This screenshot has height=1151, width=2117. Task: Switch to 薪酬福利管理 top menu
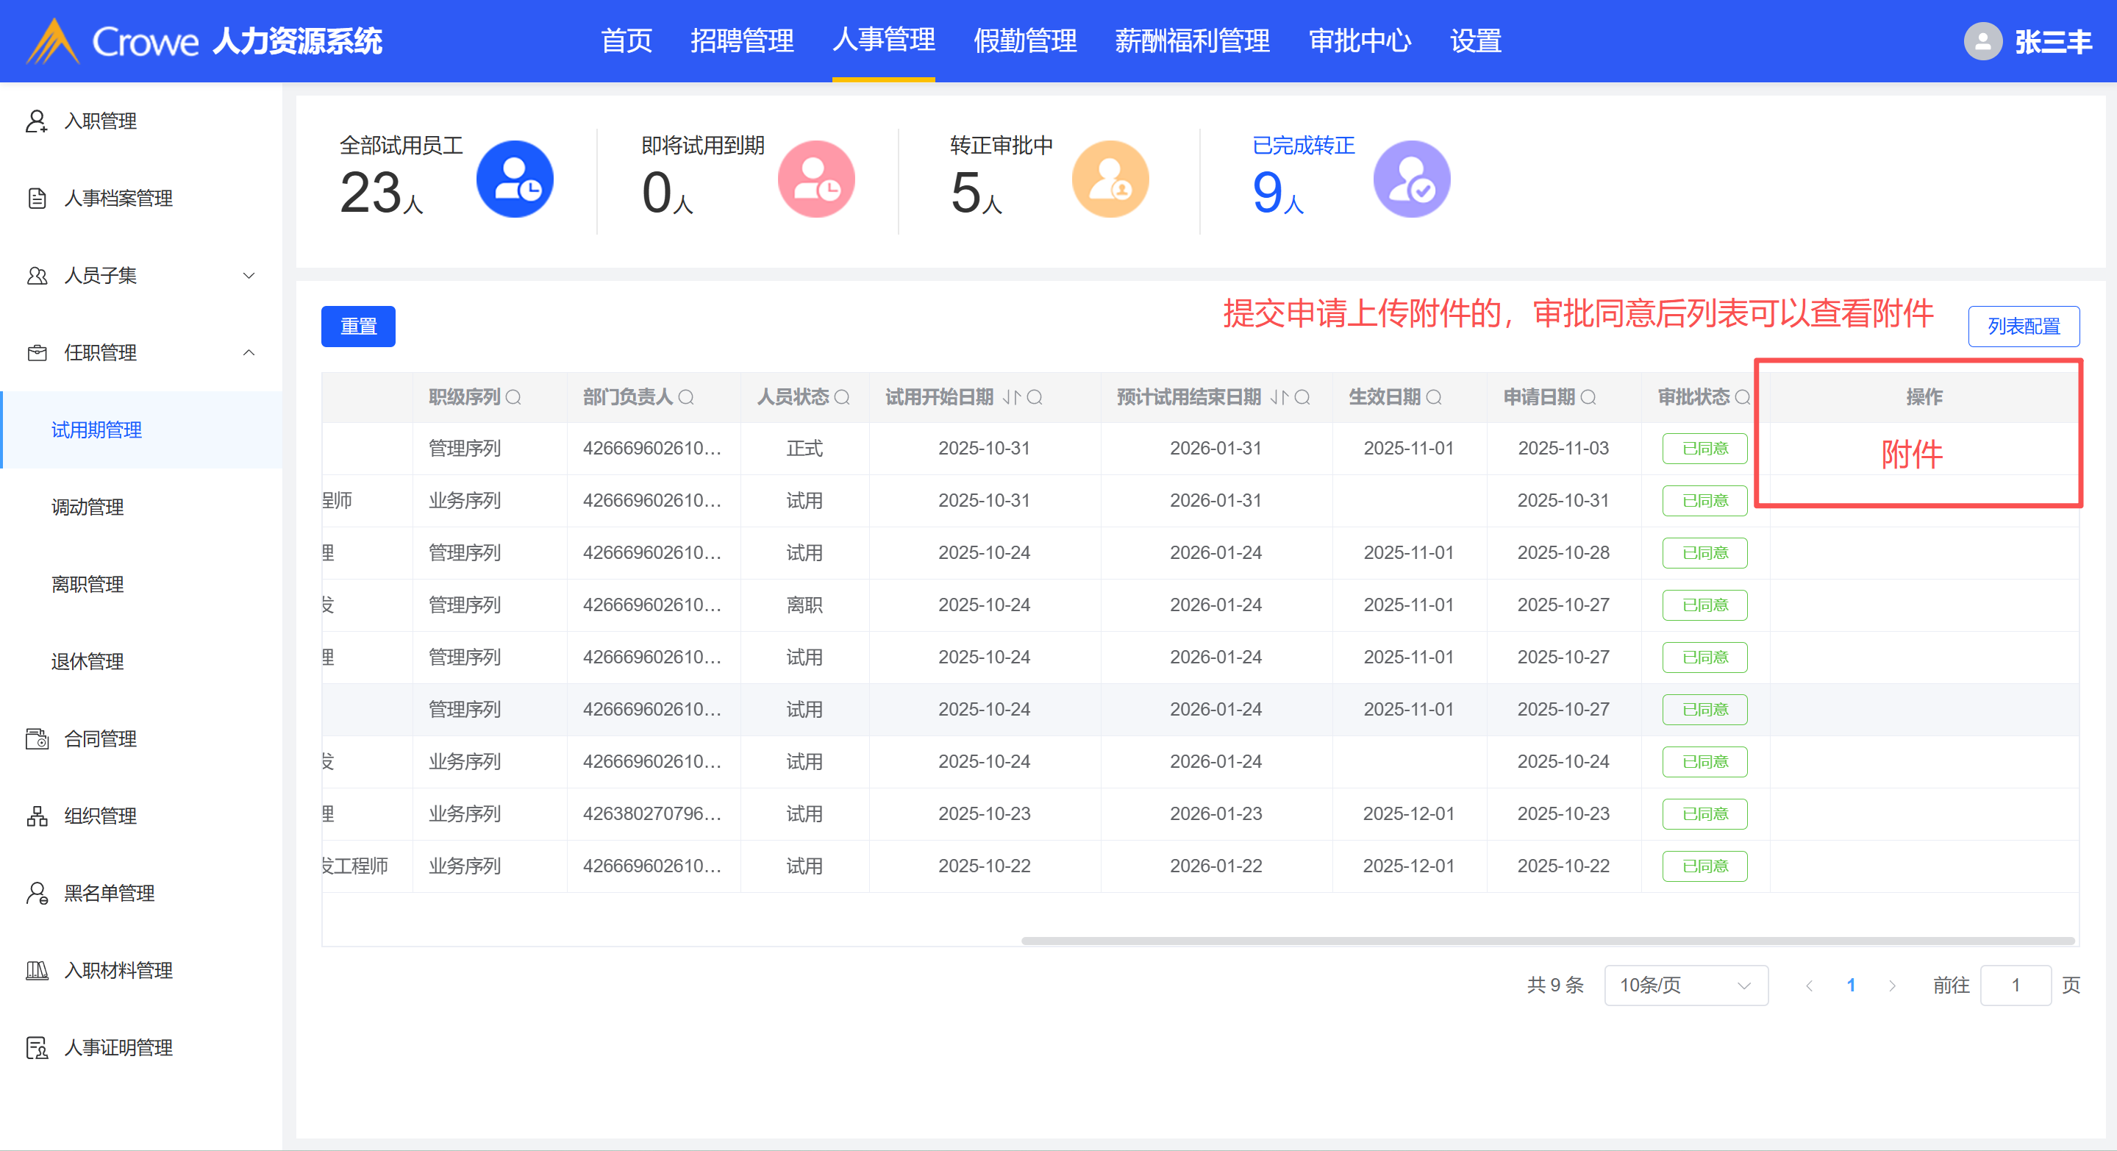(1192, 41)
